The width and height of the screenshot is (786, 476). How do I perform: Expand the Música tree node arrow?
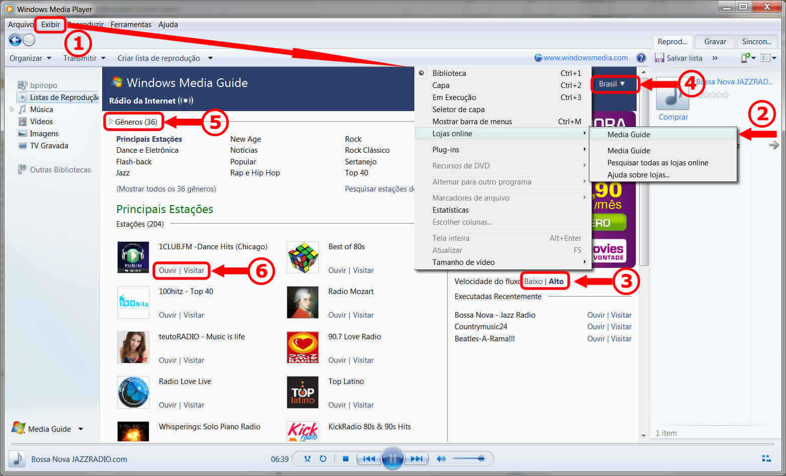12,109
